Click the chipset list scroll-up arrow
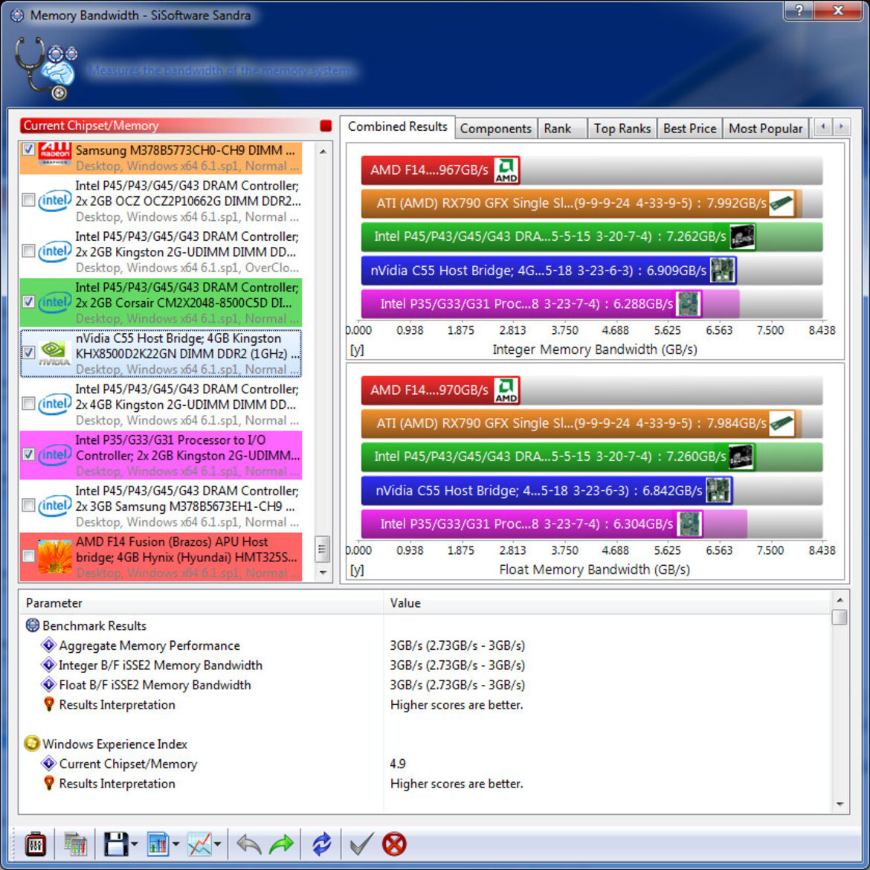The width and height of the screenshot is (870, 870). pyautogui.click(x=323, y=151)
